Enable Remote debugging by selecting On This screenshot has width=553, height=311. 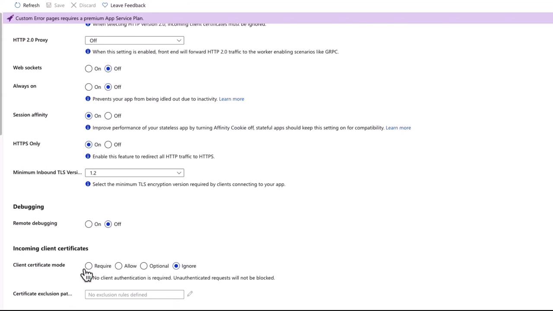tap(89, 224)
